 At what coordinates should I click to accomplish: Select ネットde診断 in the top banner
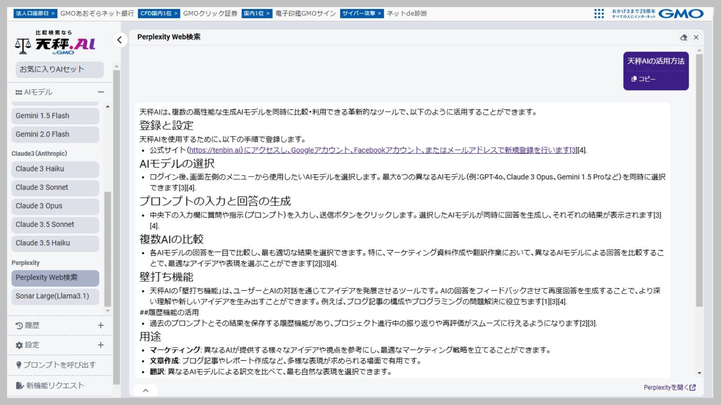tap(407, 14)
